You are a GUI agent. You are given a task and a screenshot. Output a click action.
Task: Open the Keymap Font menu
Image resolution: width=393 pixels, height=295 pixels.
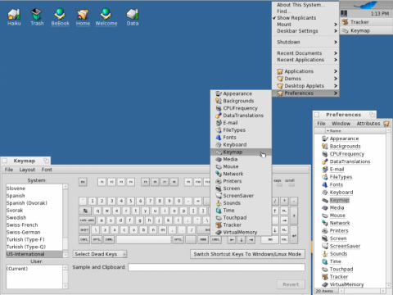point(47,170)
